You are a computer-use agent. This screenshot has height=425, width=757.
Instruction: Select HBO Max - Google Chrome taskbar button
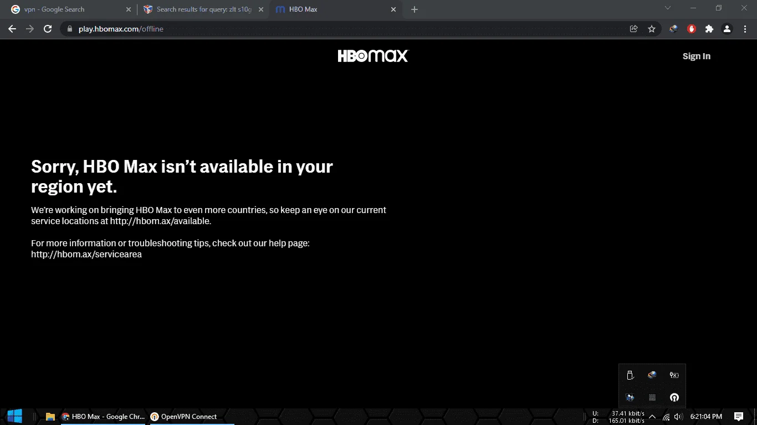click(103, 417)
